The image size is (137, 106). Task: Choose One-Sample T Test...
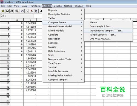tap(108, 27)
